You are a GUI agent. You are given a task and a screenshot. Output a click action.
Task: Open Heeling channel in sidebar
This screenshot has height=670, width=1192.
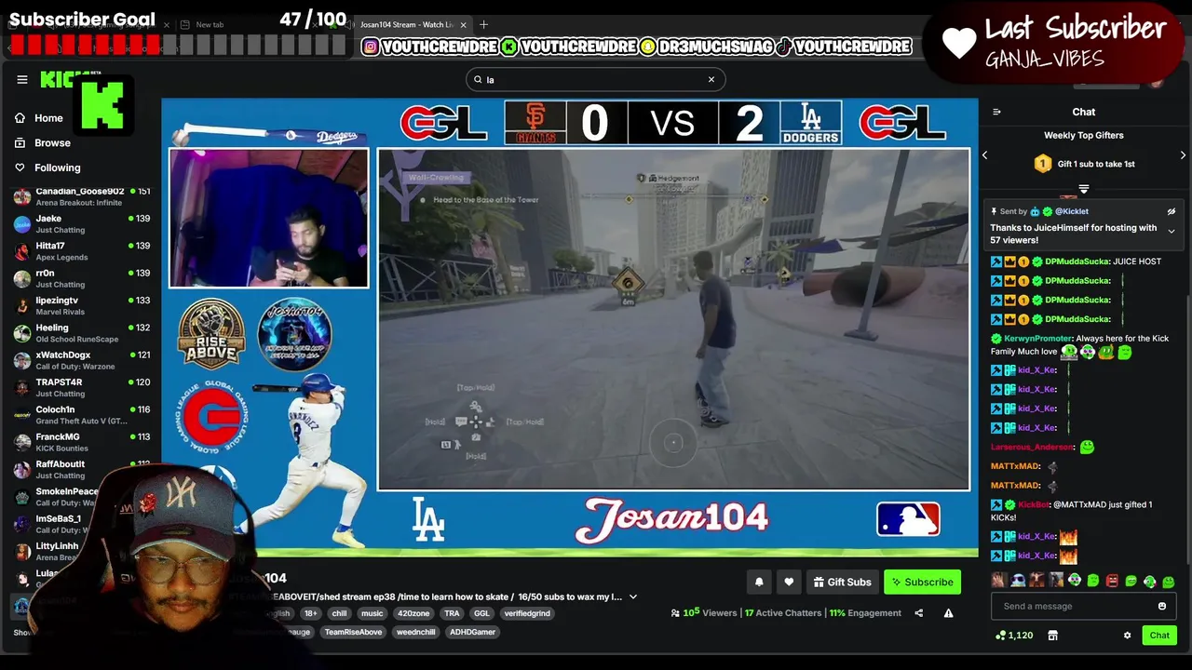point(81,333)
